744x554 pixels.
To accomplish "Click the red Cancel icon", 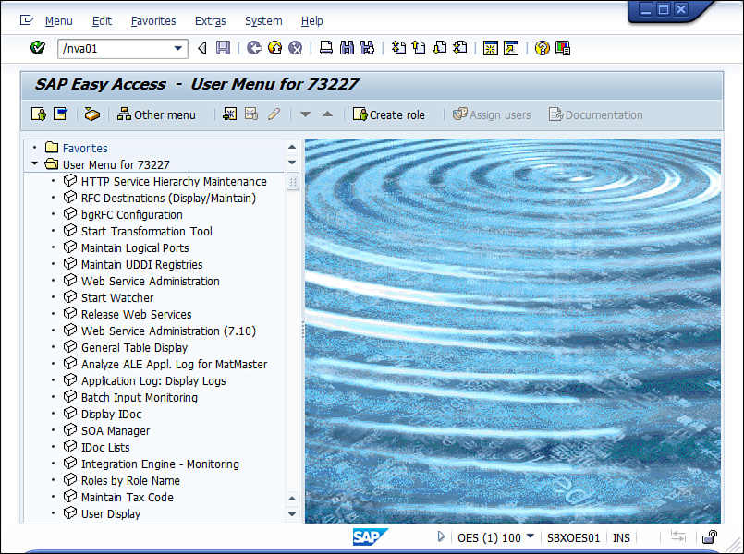I will pos(295,48).
